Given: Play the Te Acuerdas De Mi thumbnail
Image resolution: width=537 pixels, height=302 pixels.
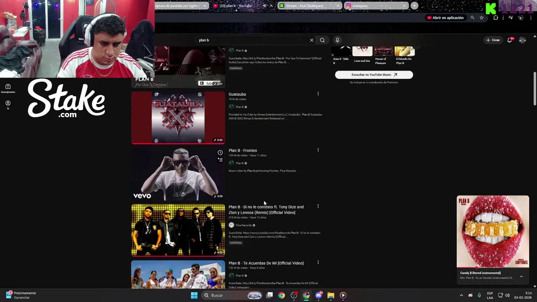Looking at the screenshot, I should [x=178, y=274].
